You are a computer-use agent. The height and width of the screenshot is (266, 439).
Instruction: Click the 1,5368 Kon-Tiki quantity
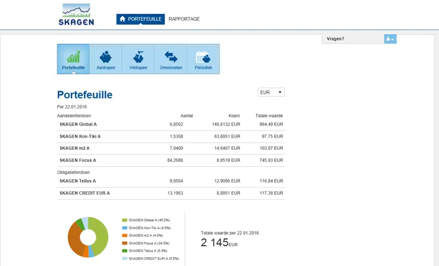[x=176, y=137]
